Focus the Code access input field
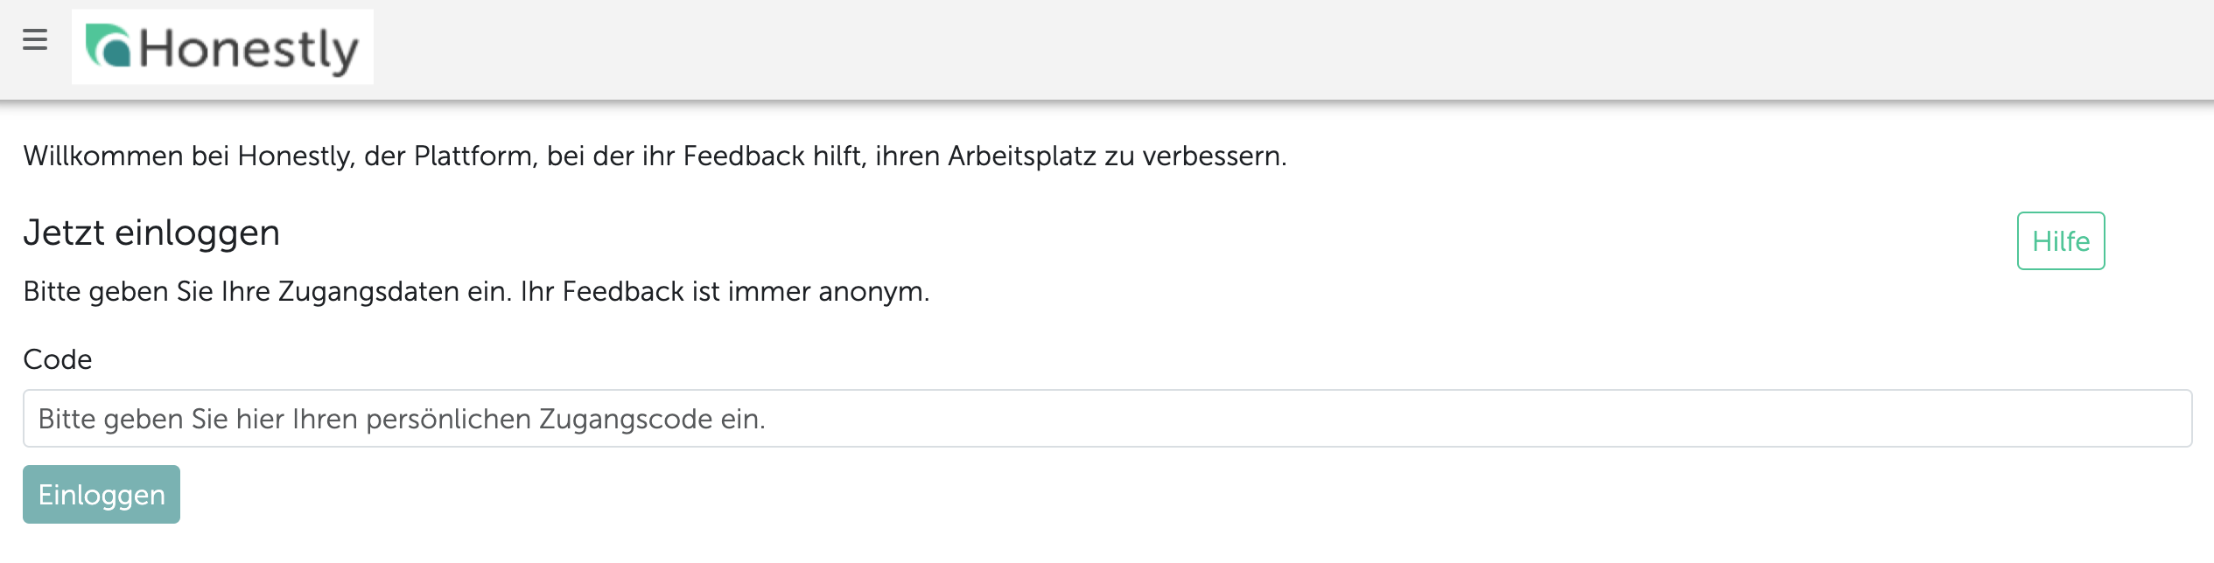 coord(1107,419)
